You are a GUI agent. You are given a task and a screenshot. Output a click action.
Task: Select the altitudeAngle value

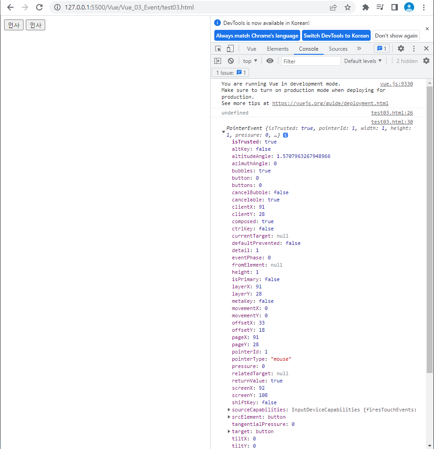point(303,156)
